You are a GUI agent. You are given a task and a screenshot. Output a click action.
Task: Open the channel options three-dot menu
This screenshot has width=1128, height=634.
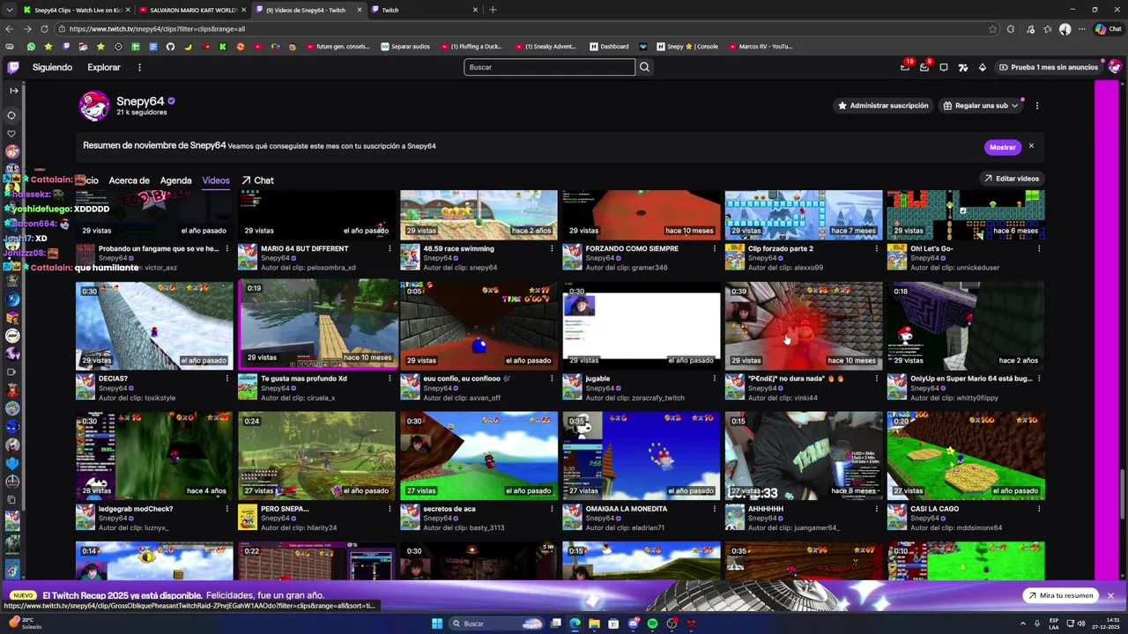(1036, 106)
